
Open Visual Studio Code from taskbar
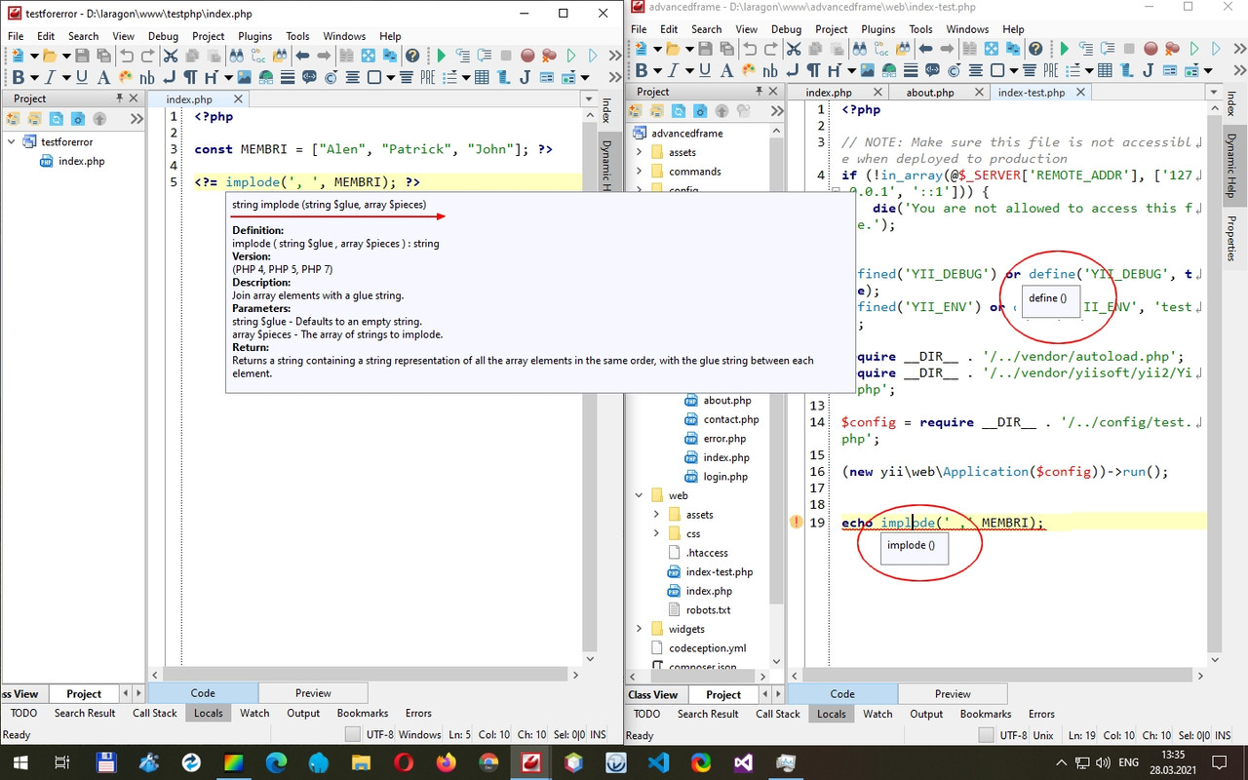(658, 761)
